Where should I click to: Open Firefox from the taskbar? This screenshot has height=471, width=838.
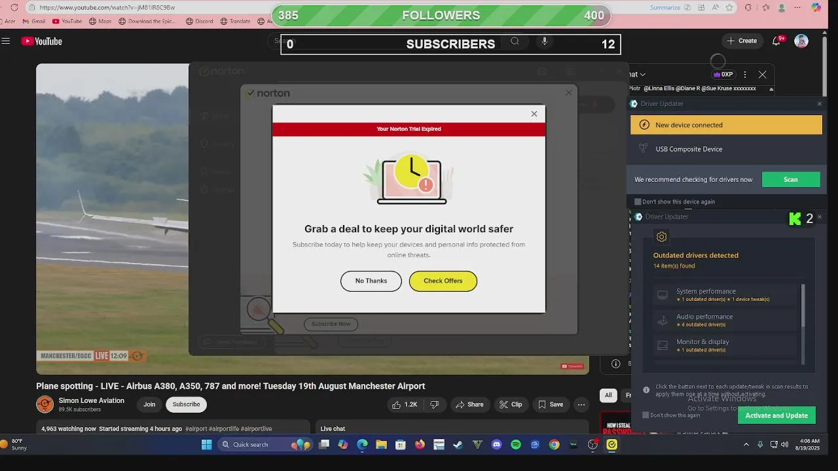pos(420,445)
